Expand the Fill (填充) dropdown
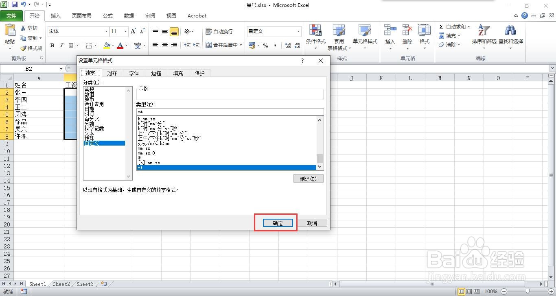 [x=459, y=36]
